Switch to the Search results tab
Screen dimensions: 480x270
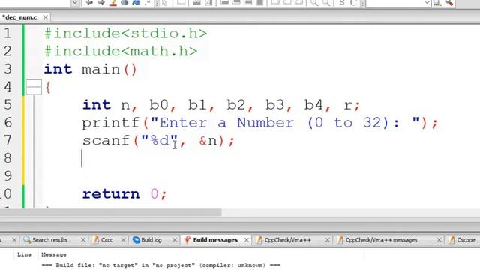click(x=49, y=240)
